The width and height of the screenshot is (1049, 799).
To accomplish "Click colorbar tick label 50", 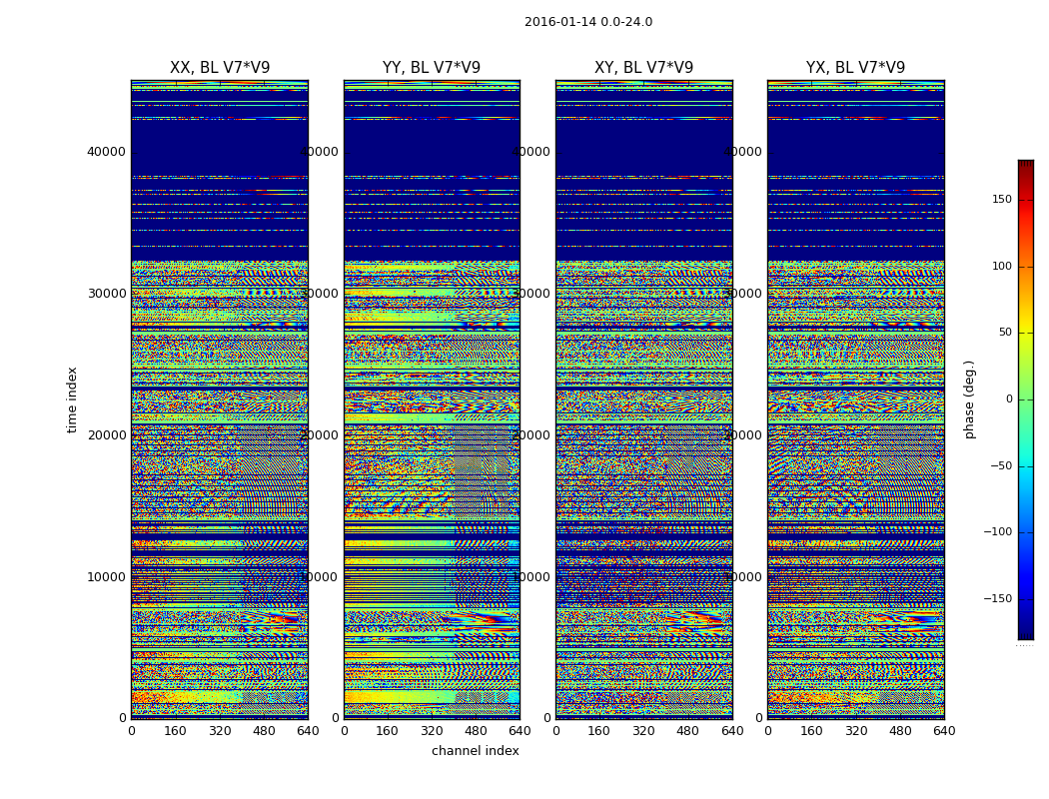I will [x=1005, y=333].
